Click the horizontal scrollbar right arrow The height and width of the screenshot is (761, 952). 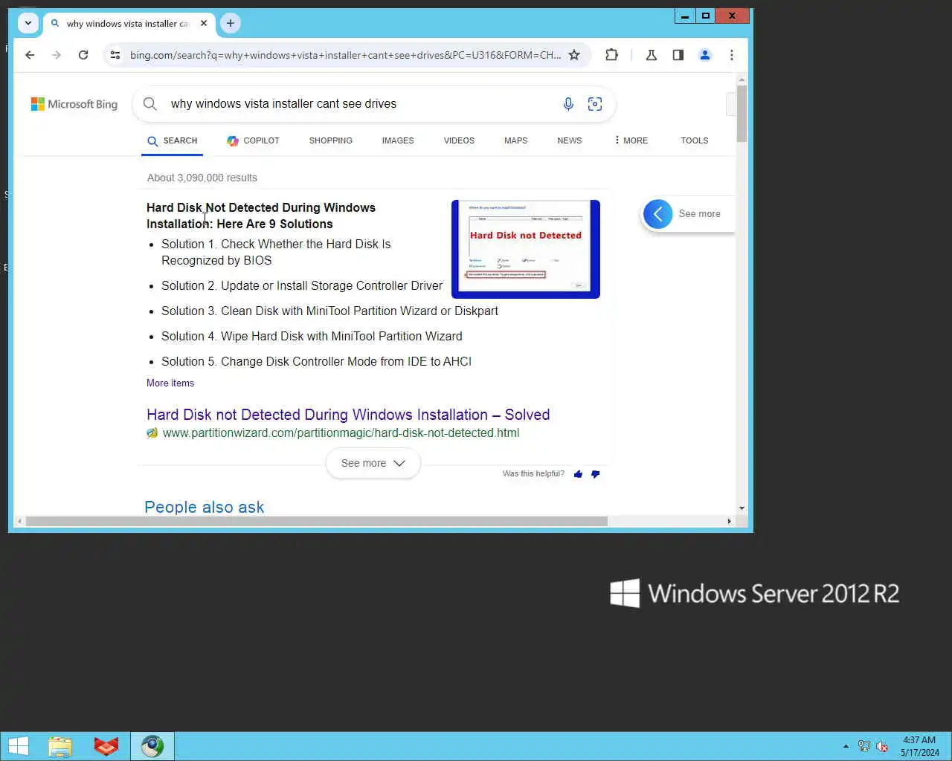click(729, 521)
